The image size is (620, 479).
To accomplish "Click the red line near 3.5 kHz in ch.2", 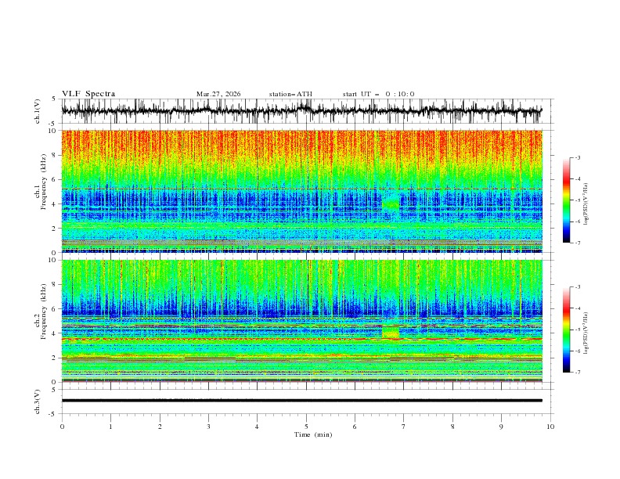I will pyautogui.click(x=301, y=339).
